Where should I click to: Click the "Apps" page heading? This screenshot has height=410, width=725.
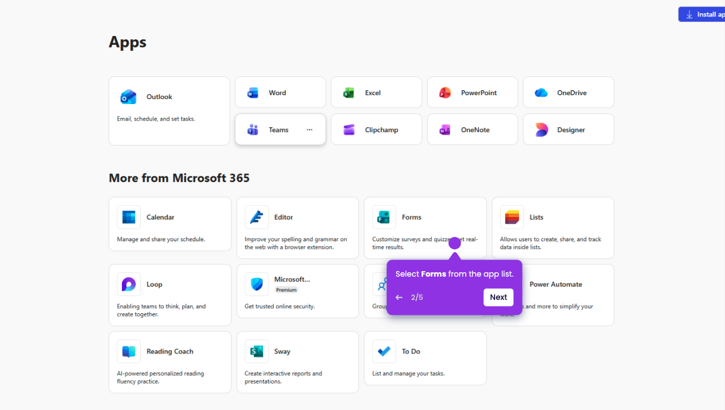127,42
